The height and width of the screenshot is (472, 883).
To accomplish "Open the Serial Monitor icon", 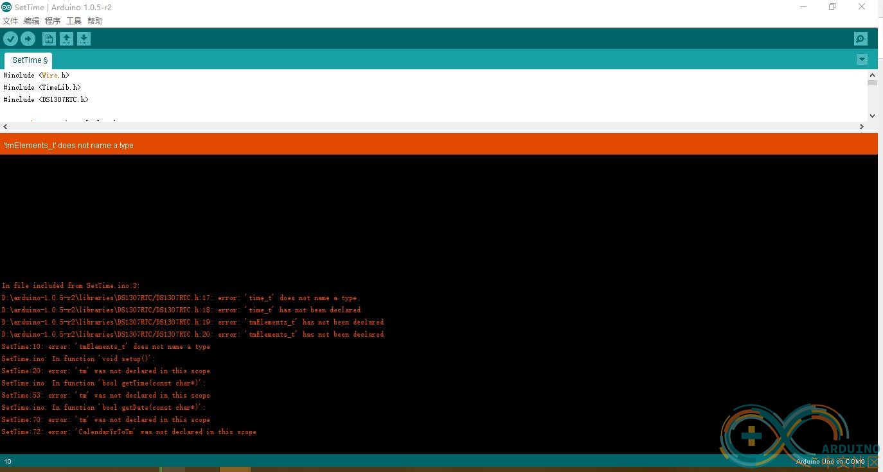I will [x=861, y=39].
